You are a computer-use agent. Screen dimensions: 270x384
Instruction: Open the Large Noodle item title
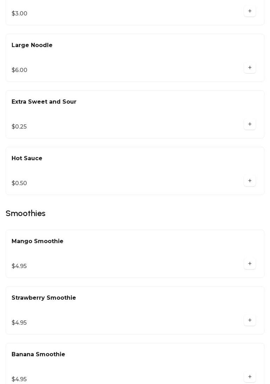(x=32, y=45)
